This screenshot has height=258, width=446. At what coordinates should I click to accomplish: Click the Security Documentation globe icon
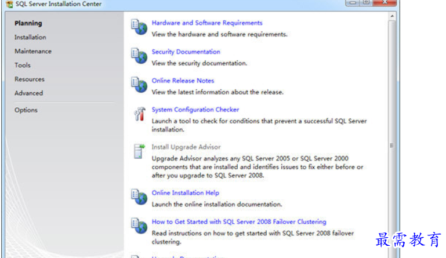click(139, 56)
